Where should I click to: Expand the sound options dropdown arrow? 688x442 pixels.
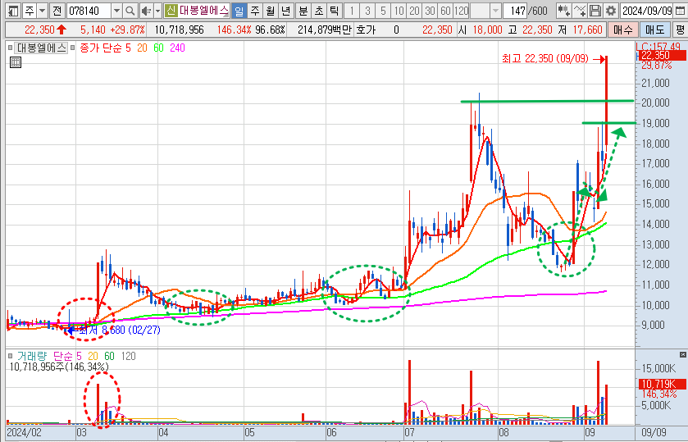(x=158, y=11)
